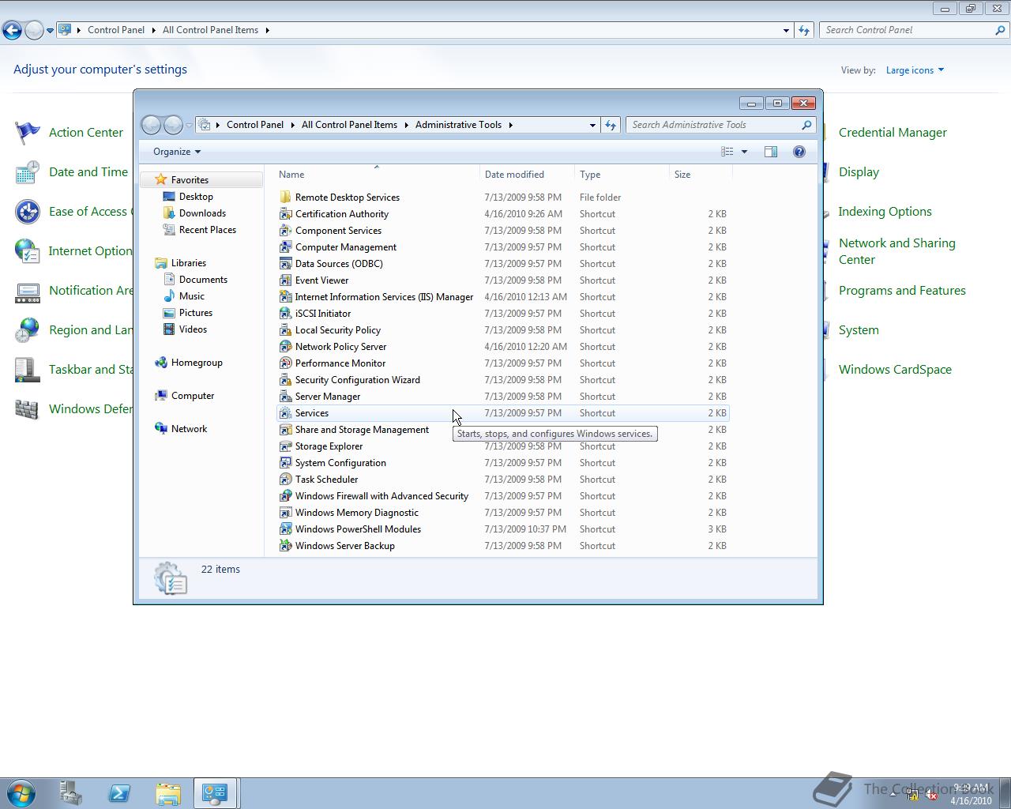Open Server Manager from the taskbar
1011x809 pixels.
[70, 793]
